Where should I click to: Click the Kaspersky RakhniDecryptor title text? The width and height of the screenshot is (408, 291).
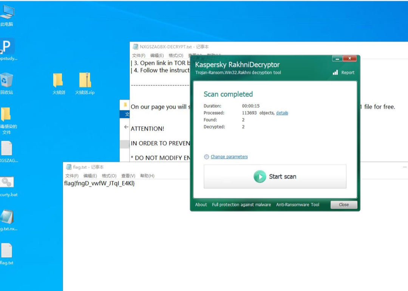tap(237, 64)
